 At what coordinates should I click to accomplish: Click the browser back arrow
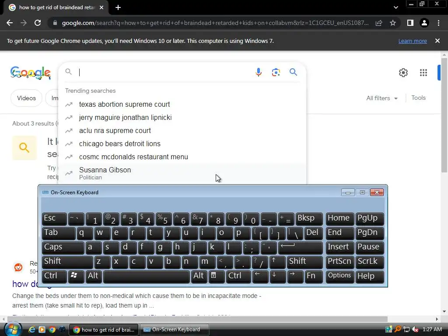10,23
